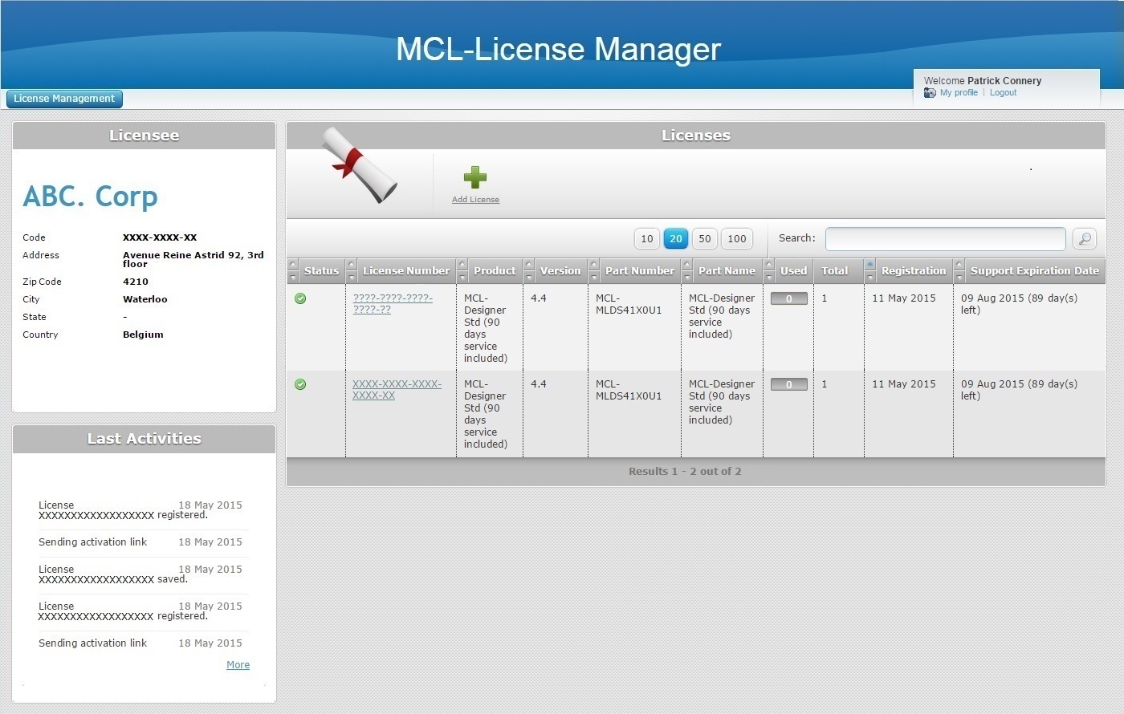Screen dimensions: 1124x714
Task: Select 50 results per page
Action: pyautogui.click(x=704, y=239)
